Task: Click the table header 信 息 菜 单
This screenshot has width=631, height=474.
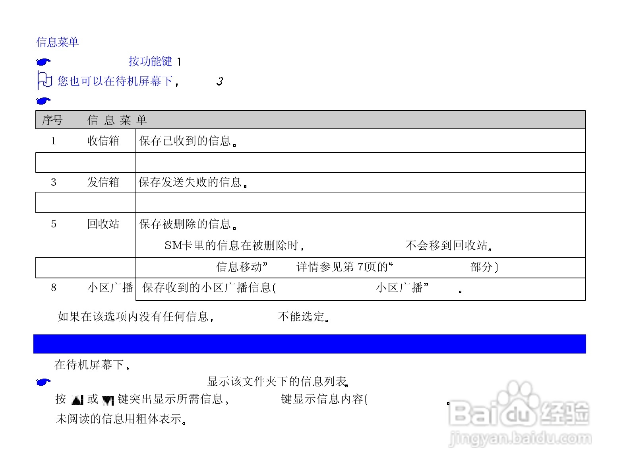Action: [117, 120]
